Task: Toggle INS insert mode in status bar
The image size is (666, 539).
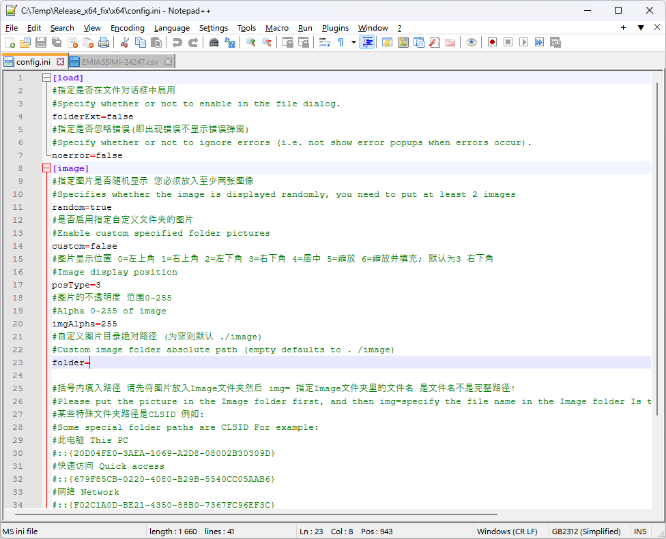Action: point(640,532)
